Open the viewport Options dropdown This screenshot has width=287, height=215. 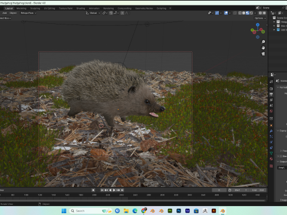[x=260, y=18]
